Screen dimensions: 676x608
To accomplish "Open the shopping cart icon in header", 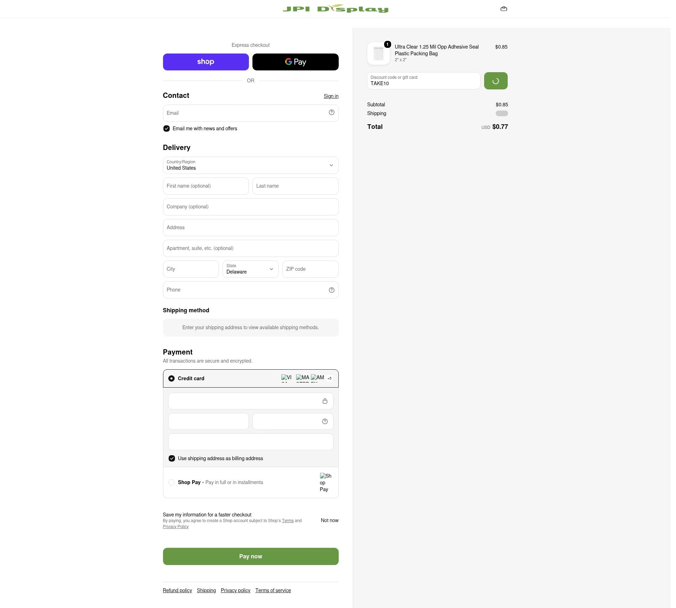I will coord(503,9).
